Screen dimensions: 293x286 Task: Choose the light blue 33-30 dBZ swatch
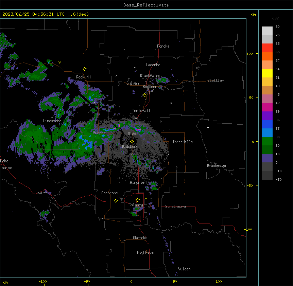[267, 132]
